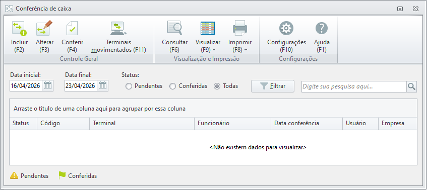
Task: Focus the 'Digite sua pesquisa aqui' search box
Action: pos(354,86)
